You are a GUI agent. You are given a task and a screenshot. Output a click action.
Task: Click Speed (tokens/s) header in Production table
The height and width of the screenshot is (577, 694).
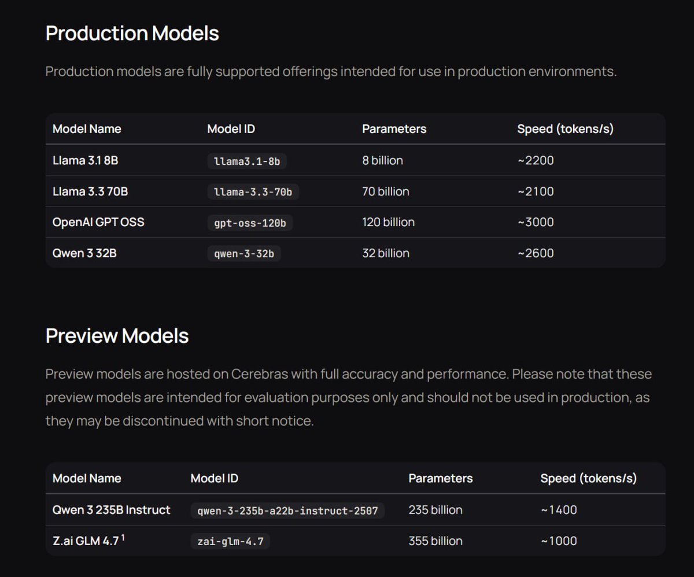(x=565, y=129)
